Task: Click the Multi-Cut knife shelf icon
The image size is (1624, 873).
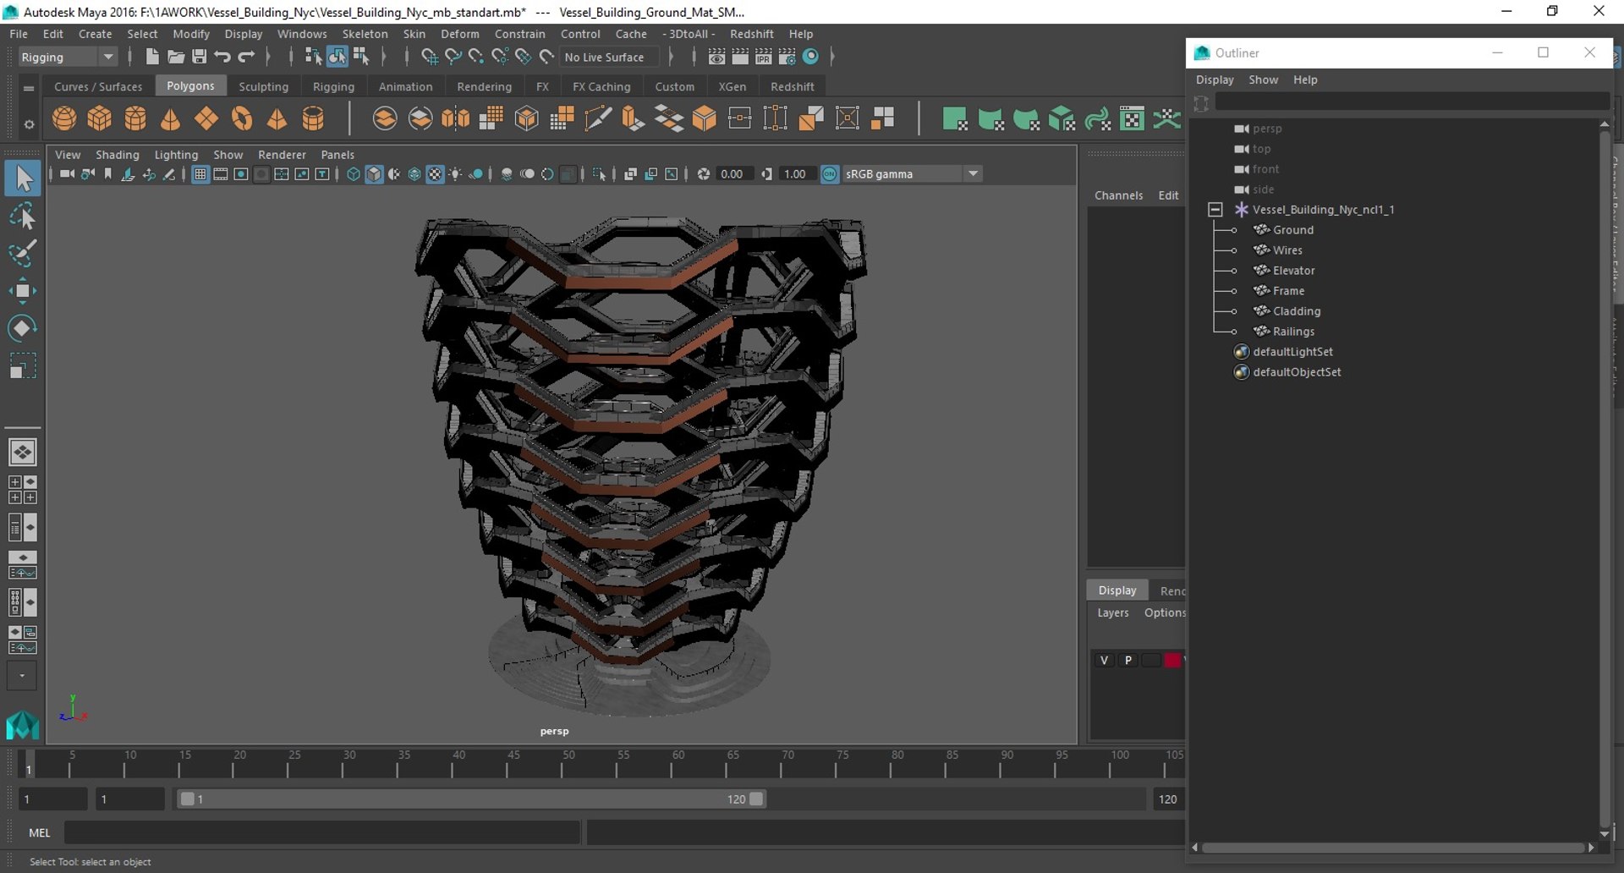Action: point(598,118)
